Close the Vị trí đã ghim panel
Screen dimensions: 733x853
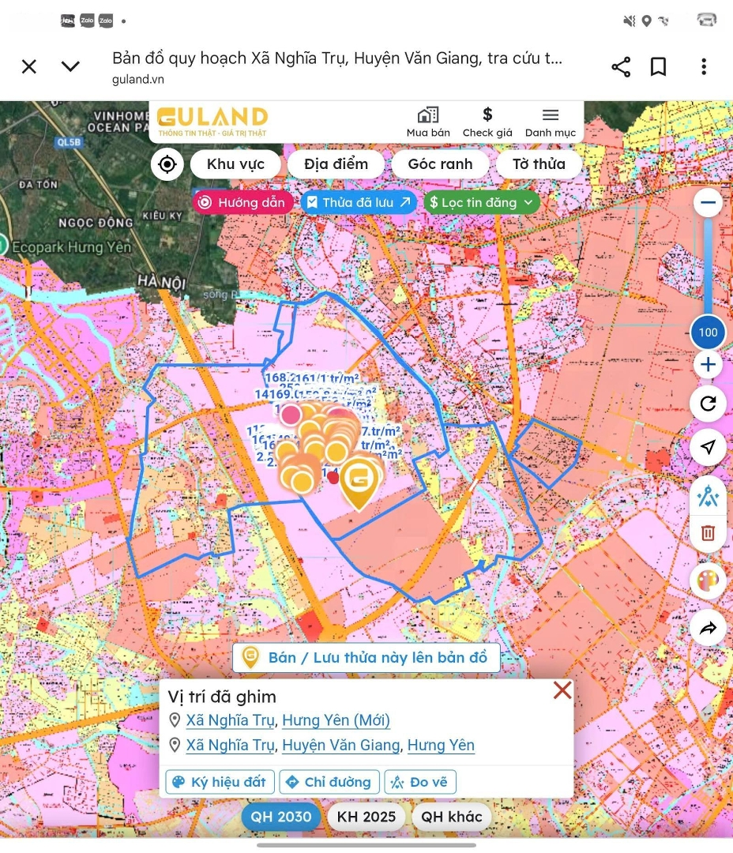tap(562, 690)
